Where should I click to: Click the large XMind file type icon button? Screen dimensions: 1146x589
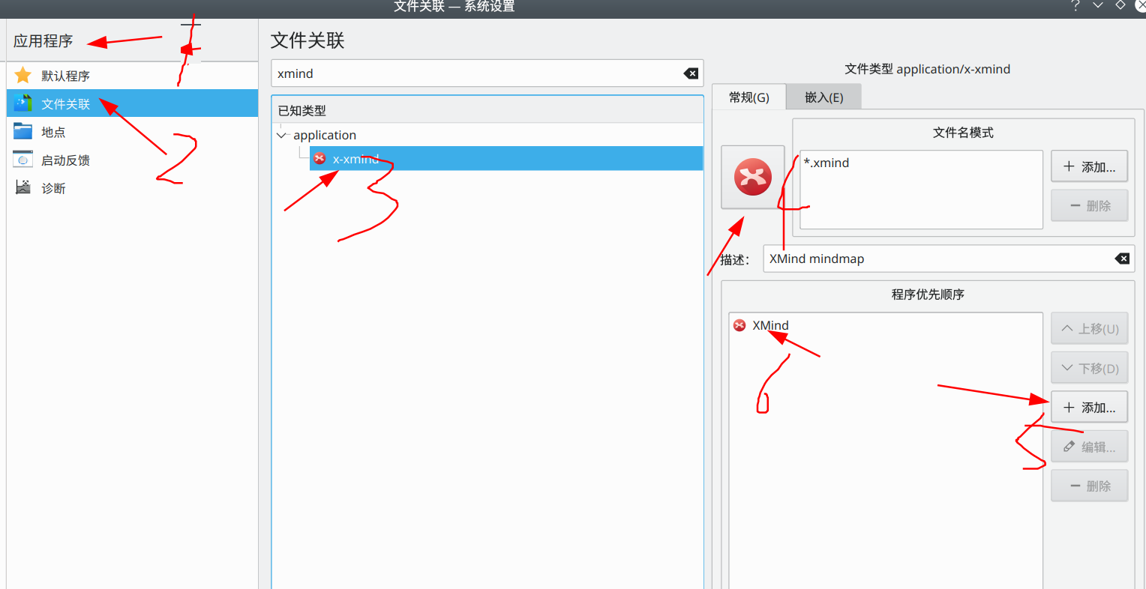pos(753,177)
